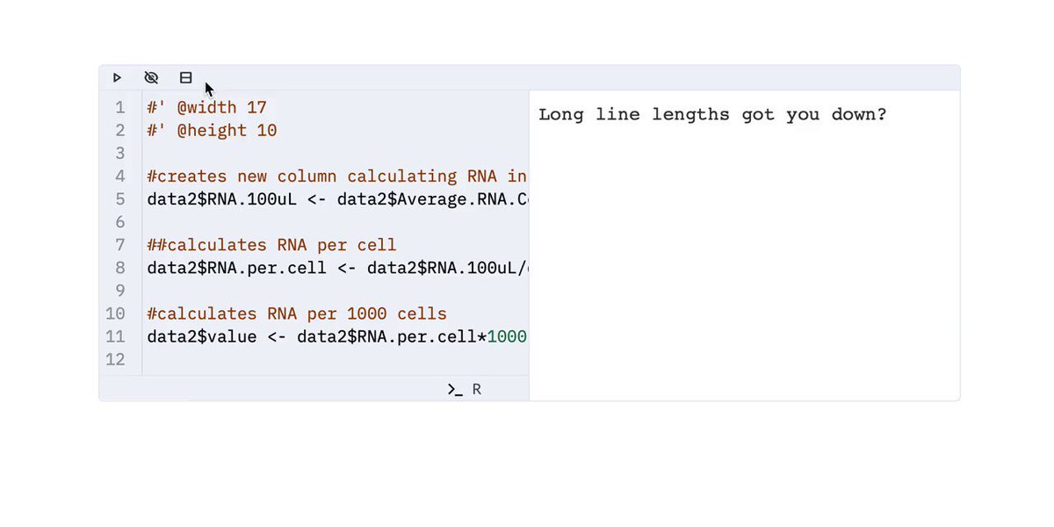Click the empty line 12 in the editor
The image size is (1054, 527).
point(337,359)
